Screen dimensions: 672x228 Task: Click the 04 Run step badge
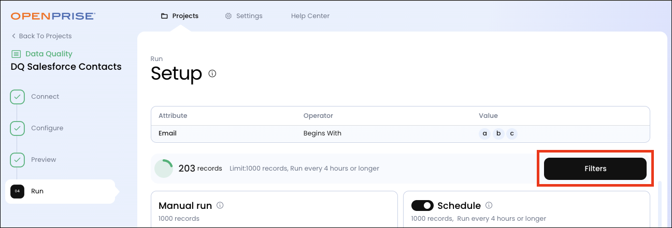click(x=18, y=191)
